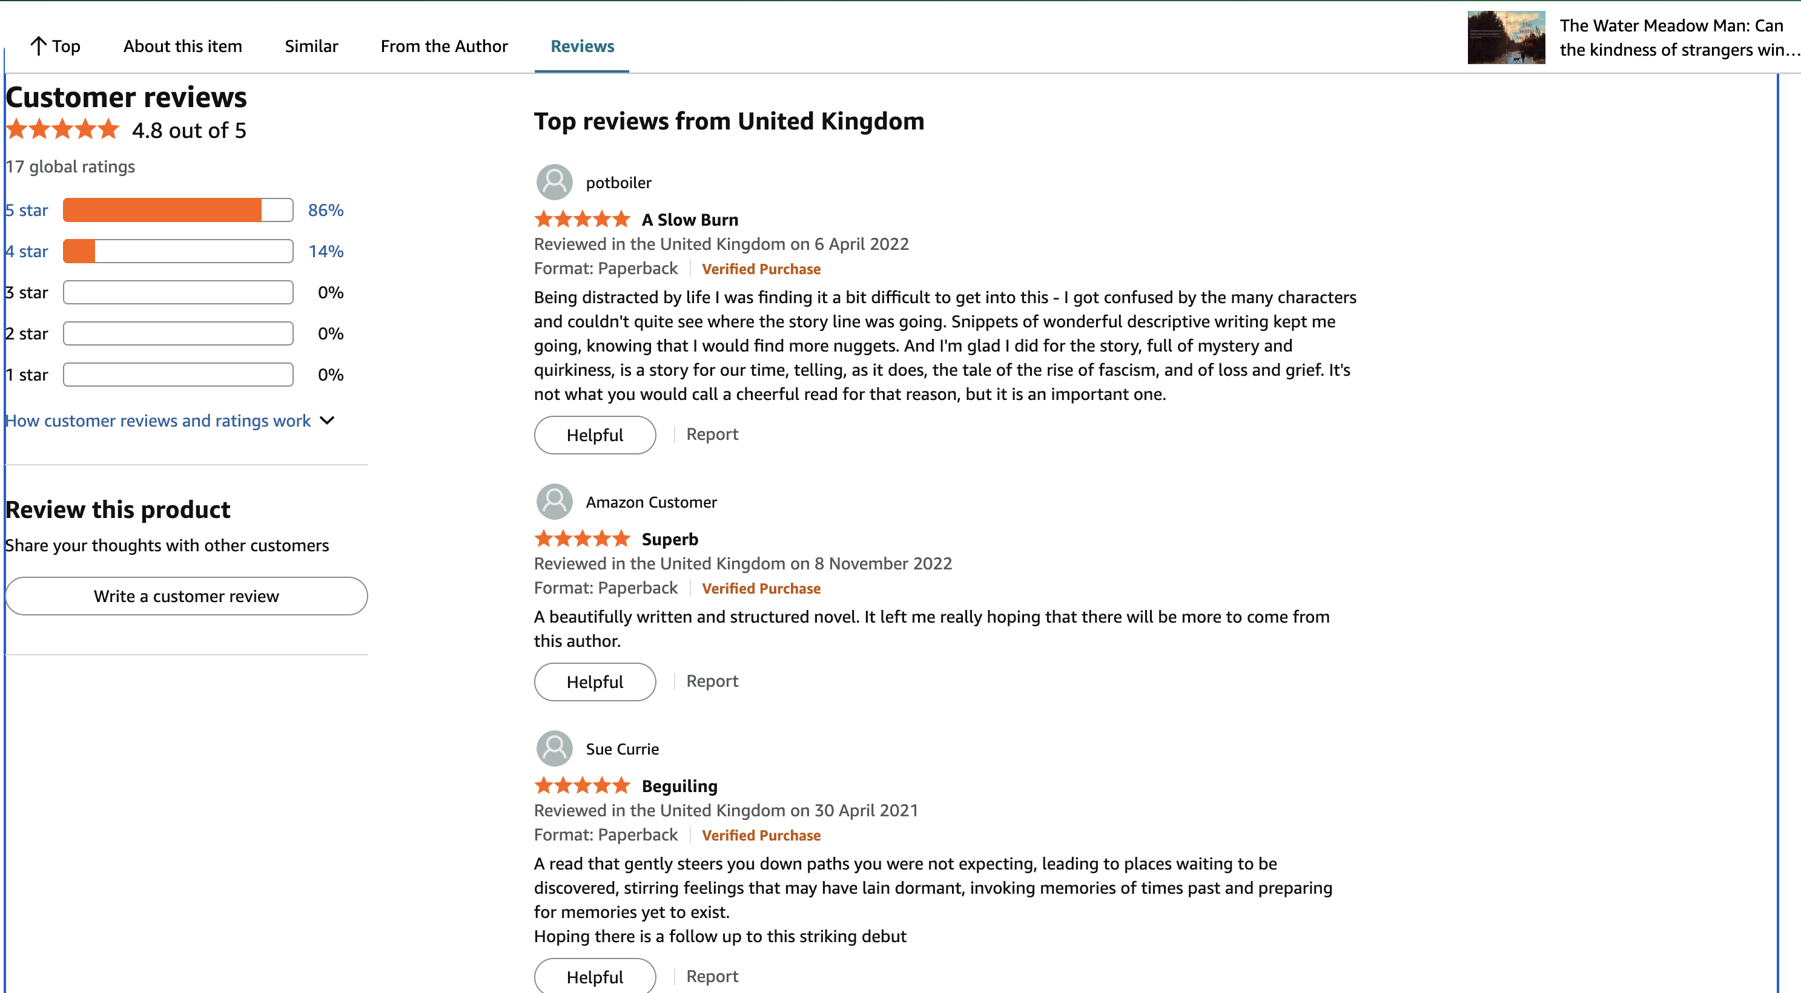1801x993 pixels.
Task: Click the stars beside 'A Slow Burn'
Action: (582, 220)
